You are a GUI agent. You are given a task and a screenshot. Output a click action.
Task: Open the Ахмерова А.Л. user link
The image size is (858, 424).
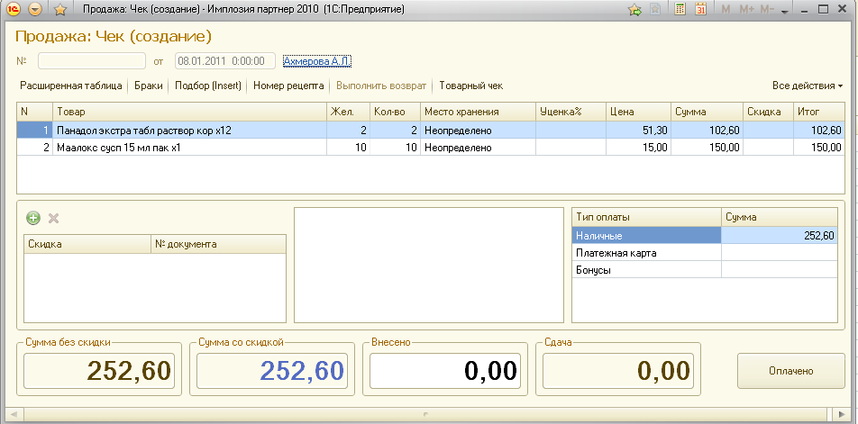[317, 61]
